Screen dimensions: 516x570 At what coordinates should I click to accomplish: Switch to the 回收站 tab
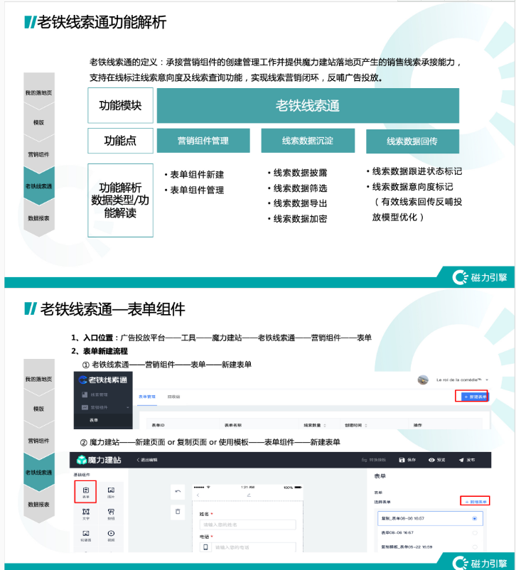[x=173, y=397]
